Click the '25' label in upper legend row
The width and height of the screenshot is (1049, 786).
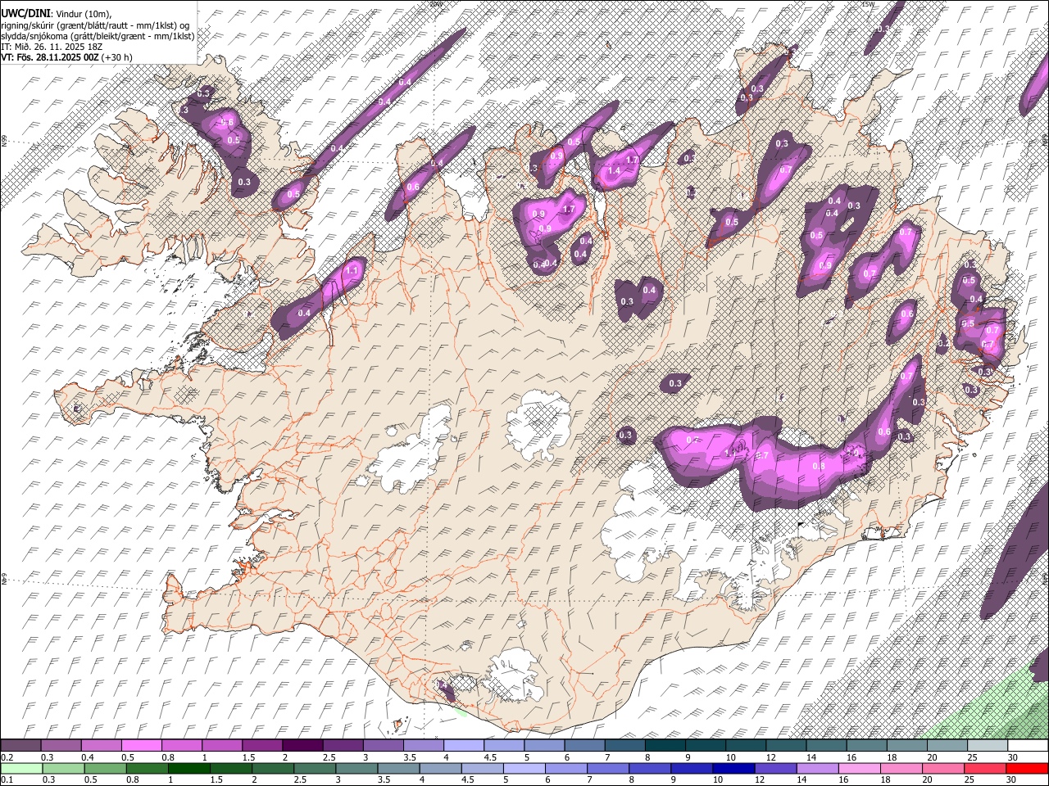pyautogui.click(x=971, y=757)
